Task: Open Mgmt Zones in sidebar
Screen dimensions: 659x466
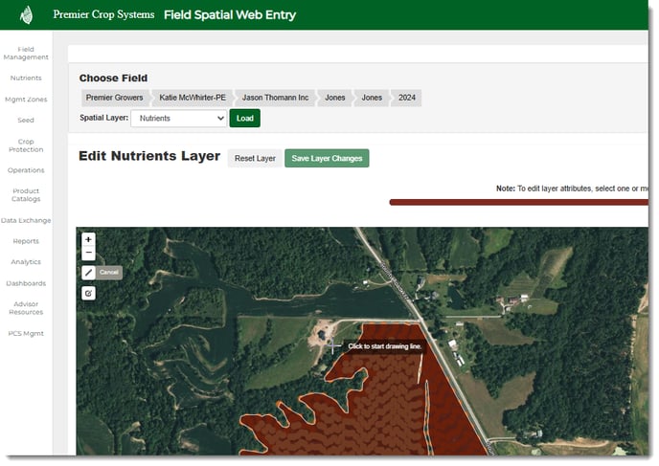Action: coord(26,100)
